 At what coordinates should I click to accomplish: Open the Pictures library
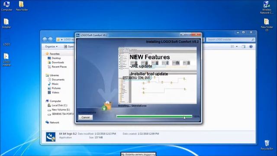(x=54, y=88)
